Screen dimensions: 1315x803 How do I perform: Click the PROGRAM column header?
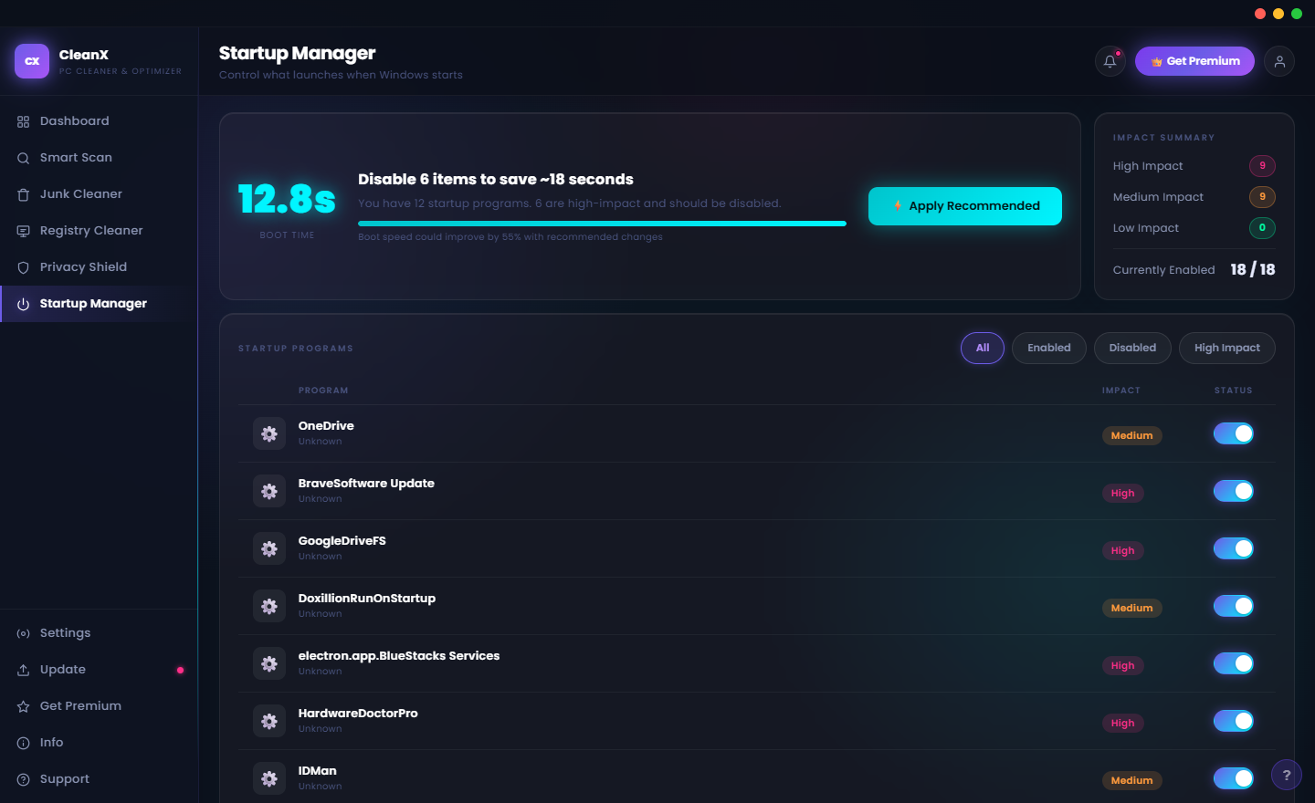pos(323,391)
